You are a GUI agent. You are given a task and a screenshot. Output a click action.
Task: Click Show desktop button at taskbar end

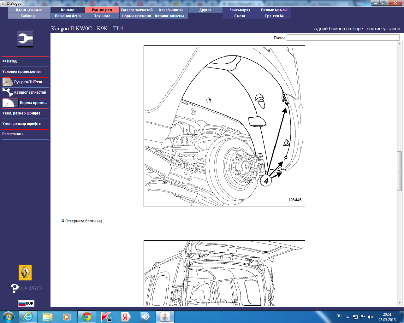(401, 317)
